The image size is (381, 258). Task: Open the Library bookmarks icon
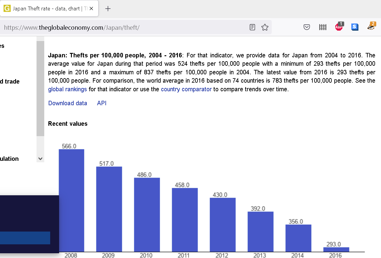(323, 27)
